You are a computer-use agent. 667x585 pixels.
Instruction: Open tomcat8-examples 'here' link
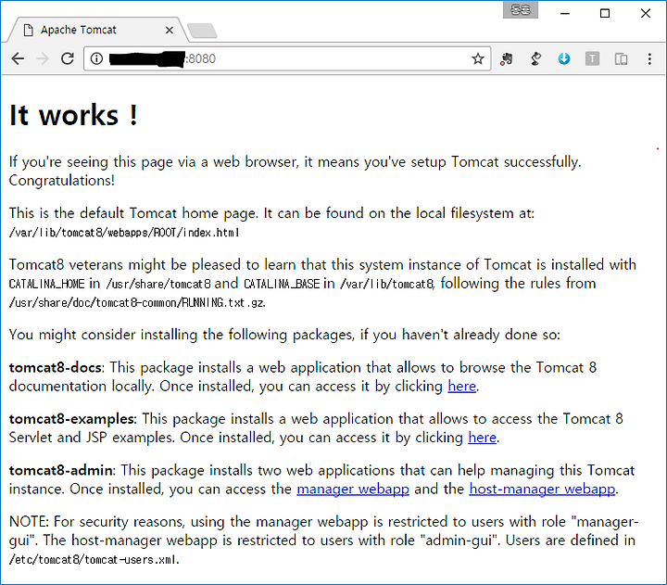pyautogui.click(x=482, y=438)
